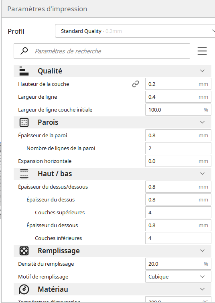Edit the Épaisseur du dessous field
The width and height of the screenshot is (215, 303).
point(178,225)
